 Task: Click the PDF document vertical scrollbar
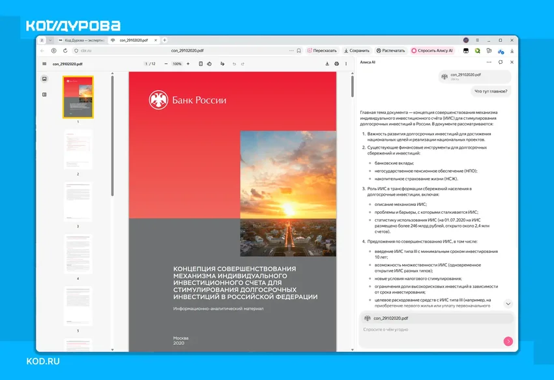click(352, 86)
